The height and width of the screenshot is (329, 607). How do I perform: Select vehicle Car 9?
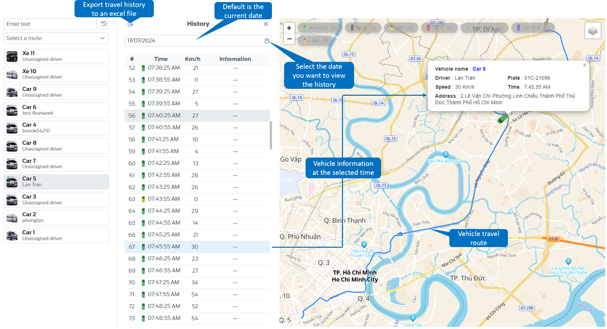click(56, 92)
